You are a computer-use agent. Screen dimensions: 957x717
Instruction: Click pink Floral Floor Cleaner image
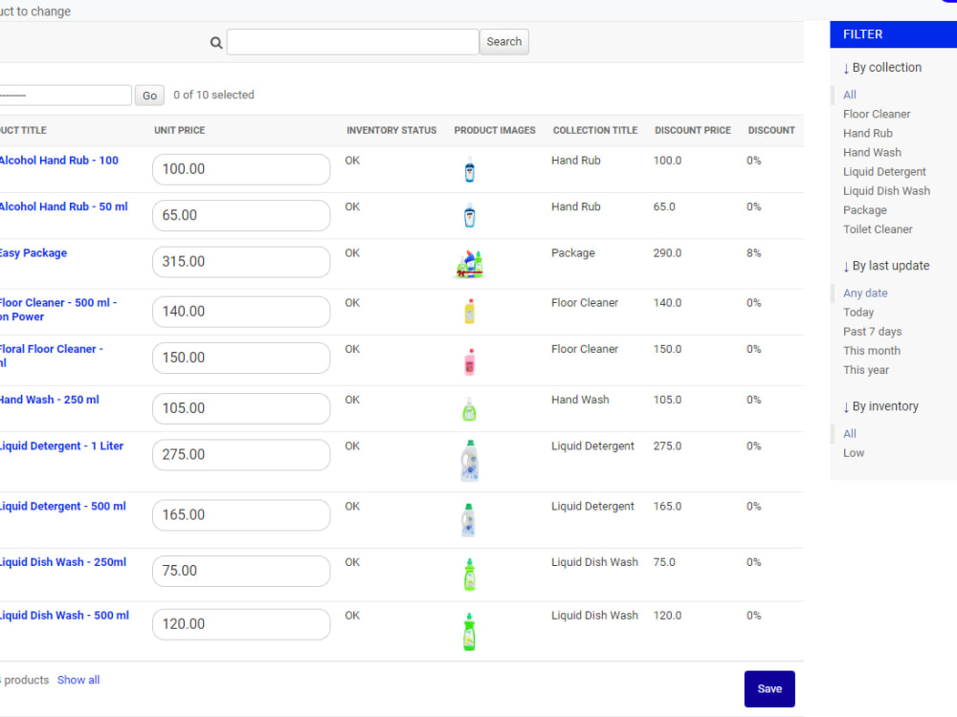469,361
